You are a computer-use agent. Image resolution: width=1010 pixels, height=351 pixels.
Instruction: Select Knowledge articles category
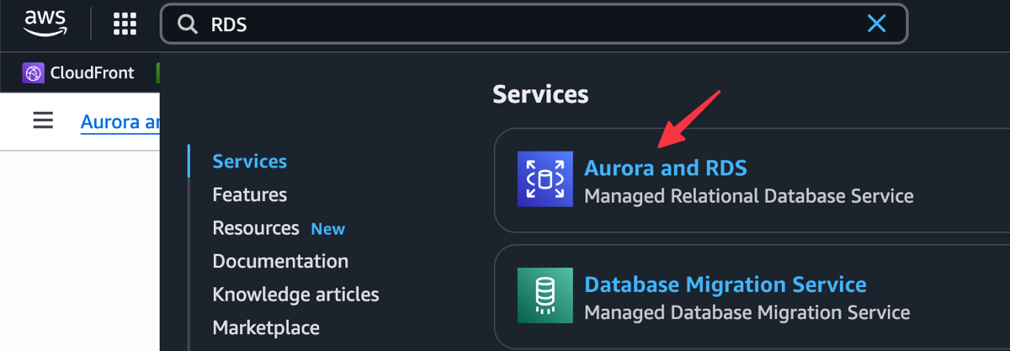tap(295, 295)
